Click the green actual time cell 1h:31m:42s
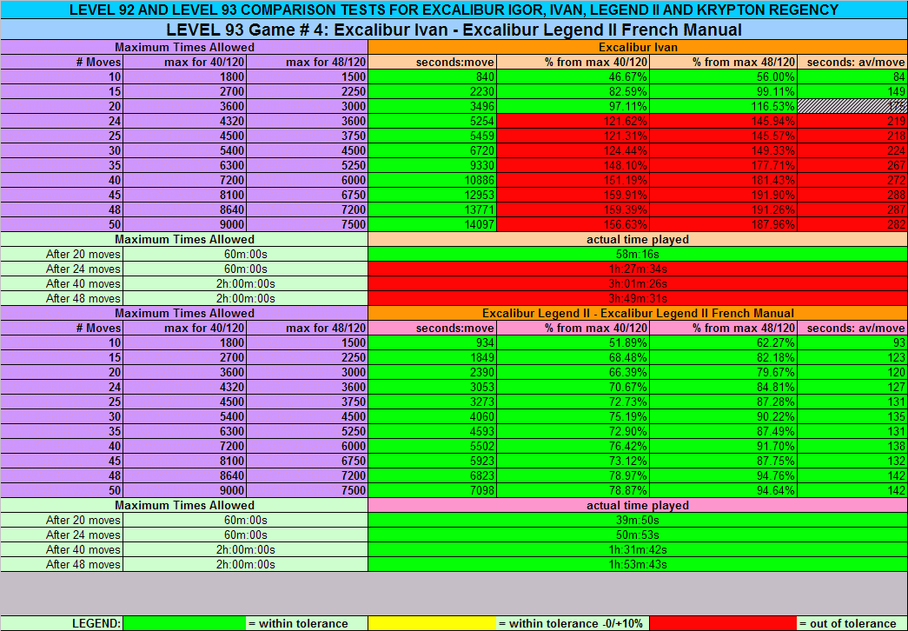This screenshot has height=631, width=908. (638, 549)
